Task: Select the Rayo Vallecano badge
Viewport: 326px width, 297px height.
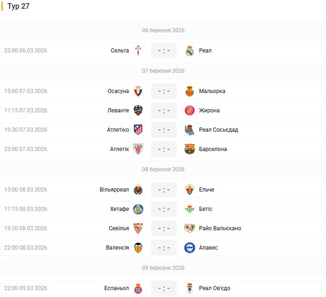Action: click(x=190, y=228)
